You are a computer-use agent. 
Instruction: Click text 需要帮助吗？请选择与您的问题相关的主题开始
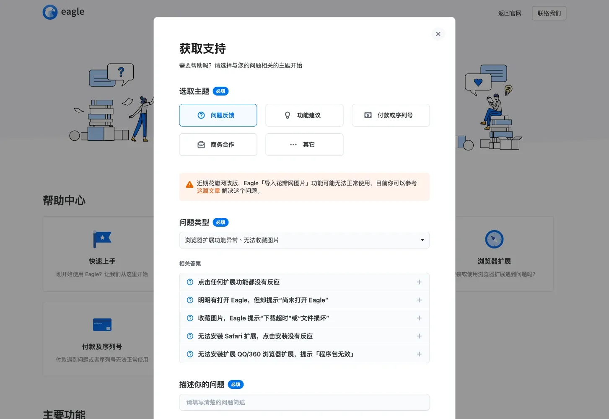click(x=241, y=65)
